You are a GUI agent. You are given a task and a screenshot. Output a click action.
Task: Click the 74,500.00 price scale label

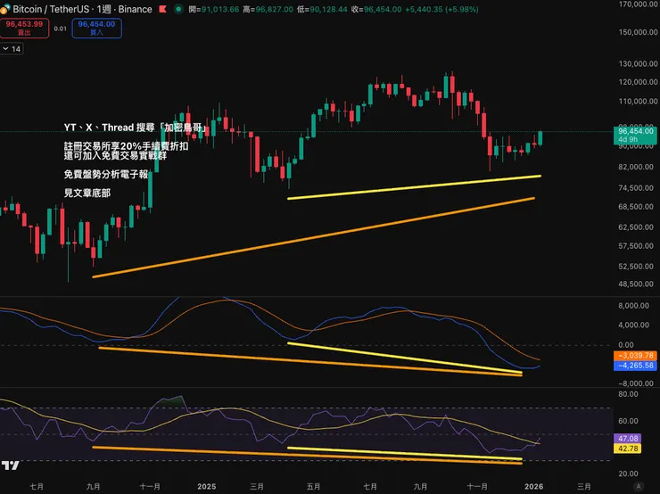click(638, 187)
